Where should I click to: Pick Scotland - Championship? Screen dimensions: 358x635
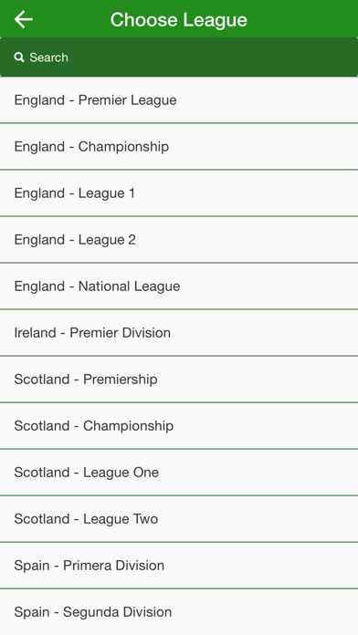click(179, 426)
